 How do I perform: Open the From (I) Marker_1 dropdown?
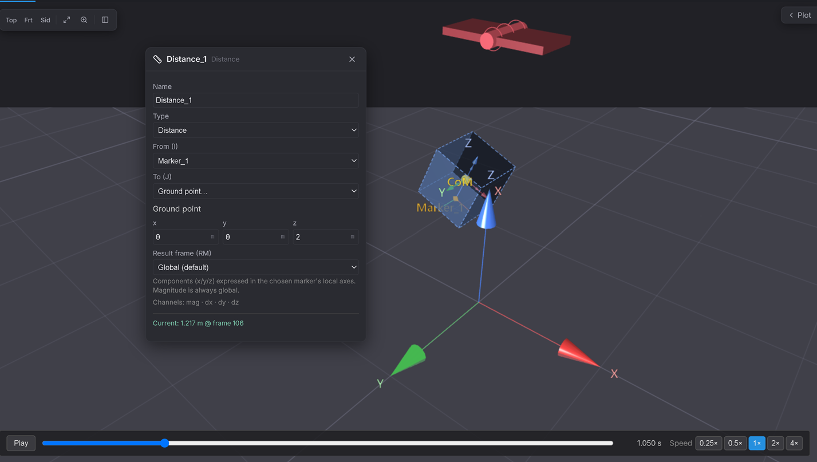click(256, 161)
